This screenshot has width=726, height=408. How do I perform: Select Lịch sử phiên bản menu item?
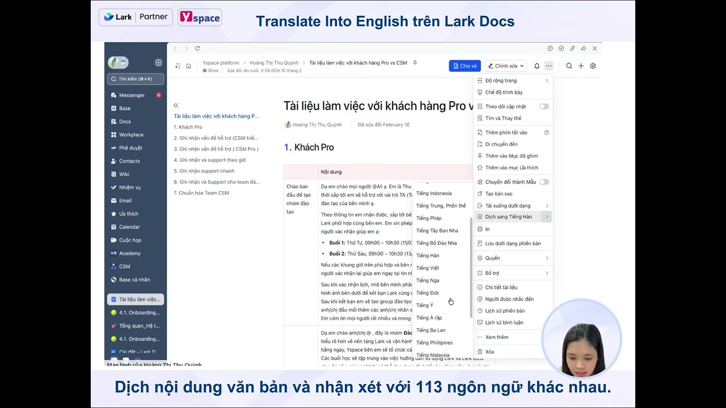(513, 311)
